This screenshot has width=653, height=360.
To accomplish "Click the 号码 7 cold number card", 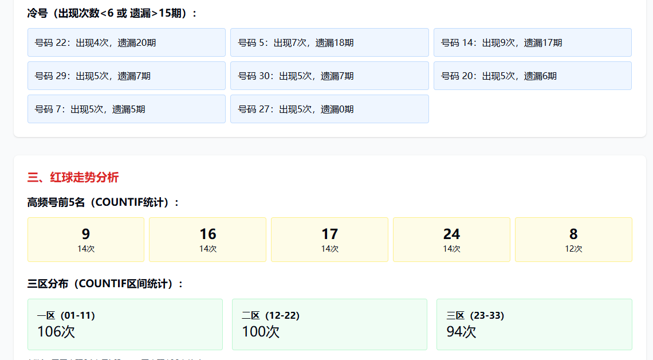I will point(126,109).
